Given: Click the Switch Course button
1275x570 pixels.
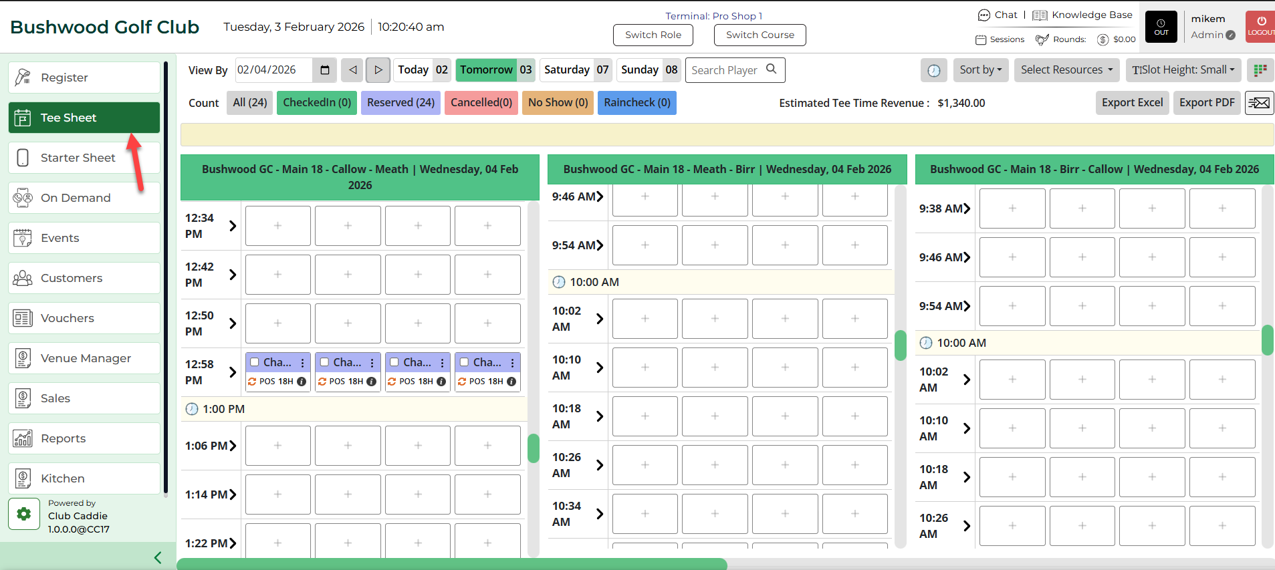Looking at the screenshot, I should 760,35.
